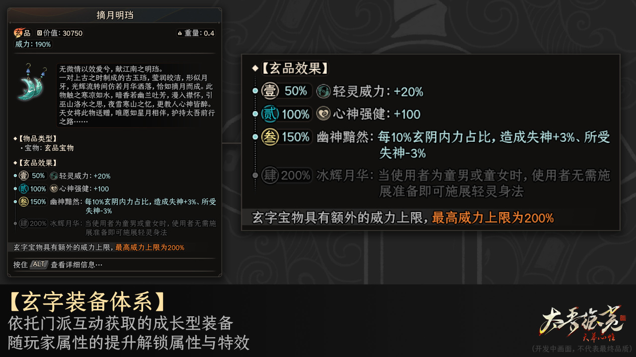Click the 心神强健 heart icon in the enlarged panel

pyautogui.click(x=323, y=114)
